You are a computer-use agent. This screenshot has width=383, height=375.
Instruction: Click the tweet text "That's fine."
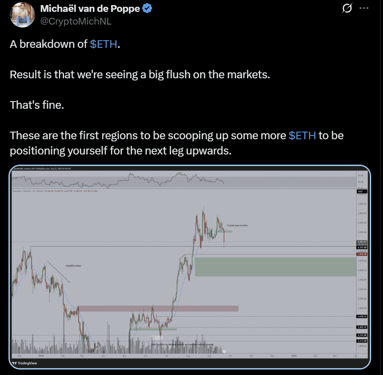click(x=37, y=105)
